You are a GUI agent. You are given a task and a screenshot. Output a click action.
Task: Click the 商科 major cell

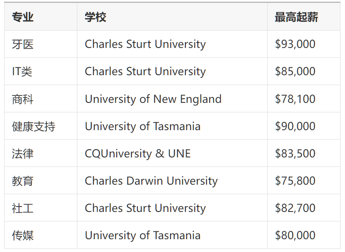[23, 99]
